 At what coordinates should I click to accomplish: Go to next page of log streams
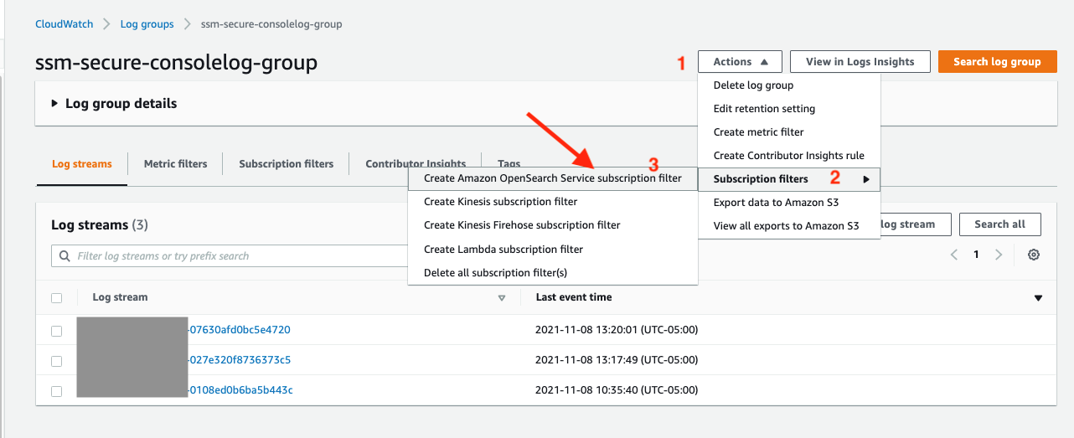(998, 255)
